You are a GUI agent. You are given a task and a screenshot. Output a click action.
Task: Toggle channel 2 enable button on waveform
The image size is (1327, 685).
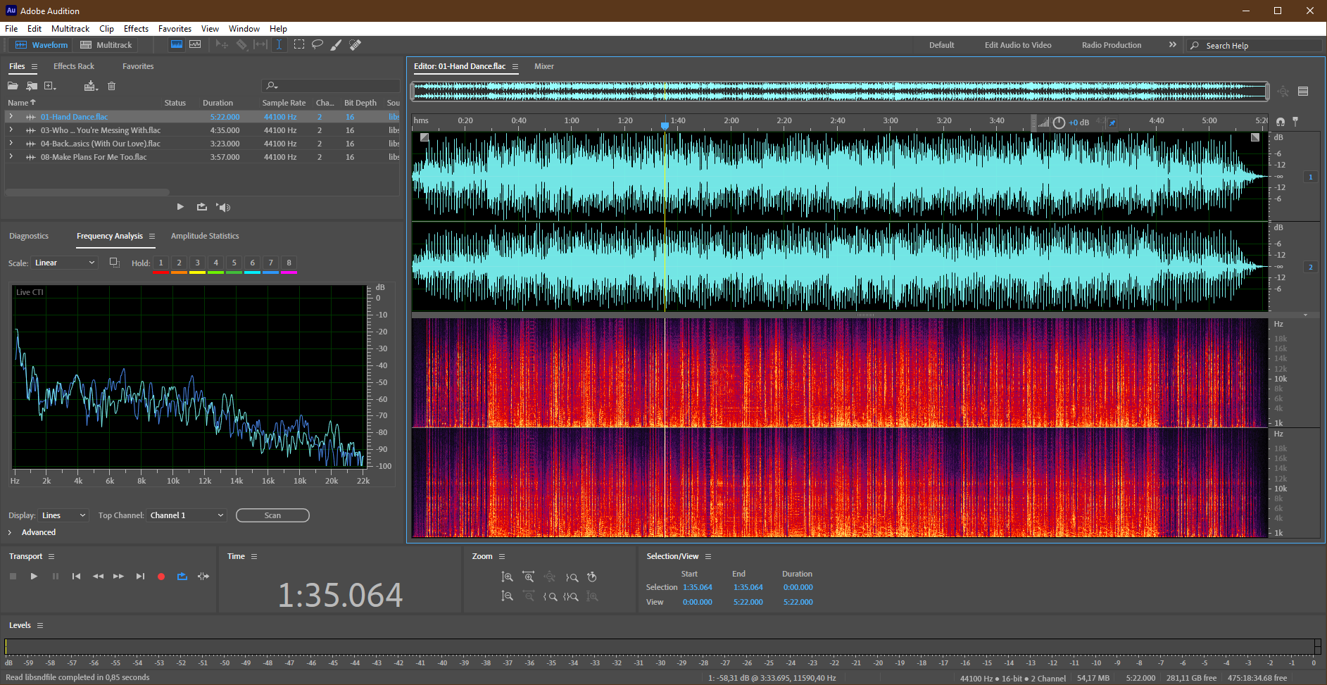click(1310, 267)
